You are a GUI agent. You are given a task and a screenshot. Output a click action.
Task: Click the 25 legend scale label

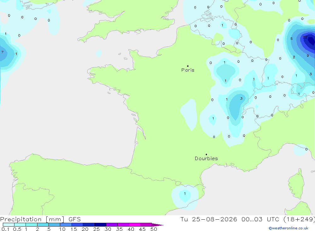(96, 229)
